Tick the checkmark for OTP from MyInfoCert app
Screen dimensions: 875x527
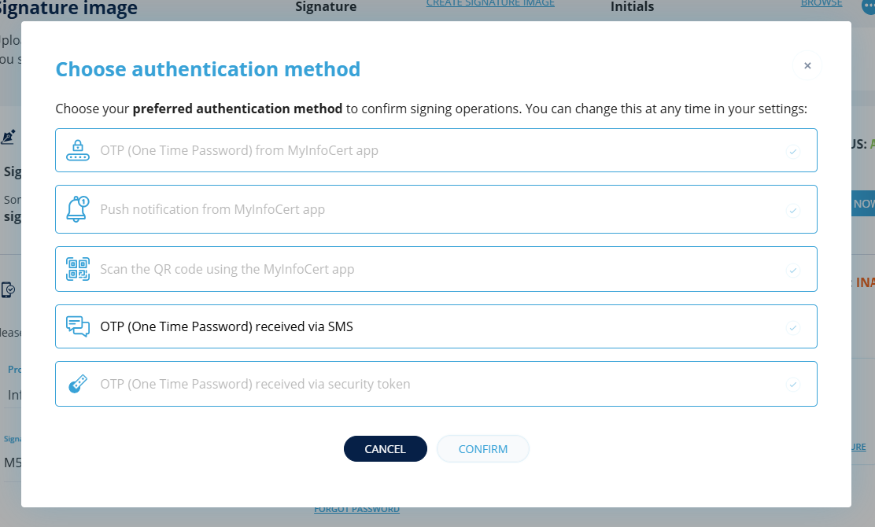coord(793,151)
